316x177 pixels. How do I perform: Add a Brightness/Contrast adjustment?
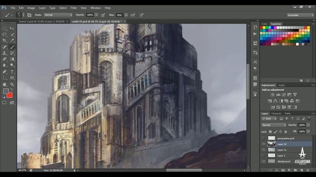click(x=273, y=94)
